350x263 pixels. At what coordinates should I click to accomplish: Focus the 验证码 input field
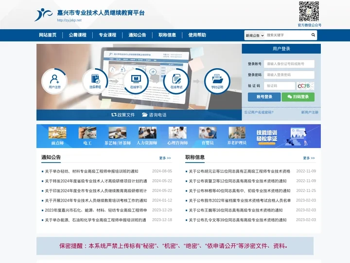[x=280, y=86]
